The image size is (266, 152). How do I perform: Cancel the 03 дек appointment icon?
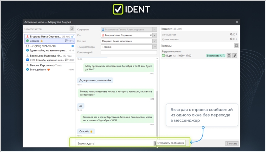click(x=229, y=56)
